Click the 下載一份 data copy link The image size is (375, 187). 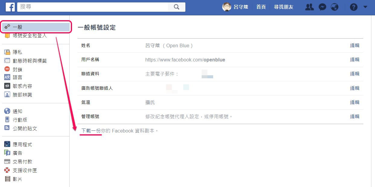(x=91, y=131)
